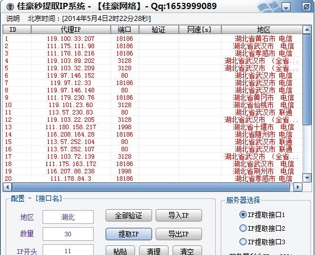The width and height of the screenshot is (315, 255).
Task: Click region 湖北省仙桃市 电信 in row 10
Action: pyautogui.click(x=263, y=105)
